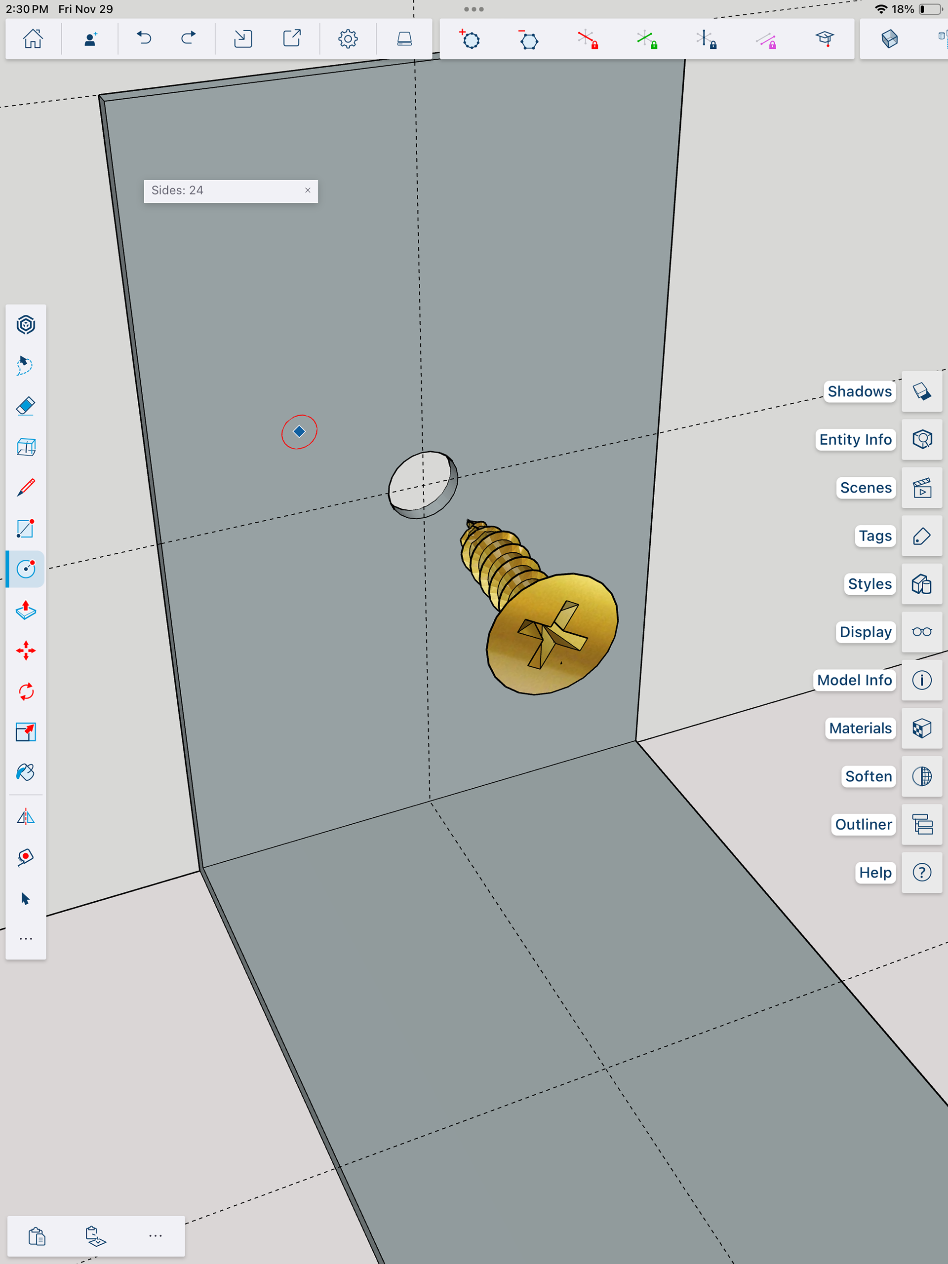Toggle the red axis lock
The width and height of the screenshot is (948, 1264).
[x=587, y=39]
